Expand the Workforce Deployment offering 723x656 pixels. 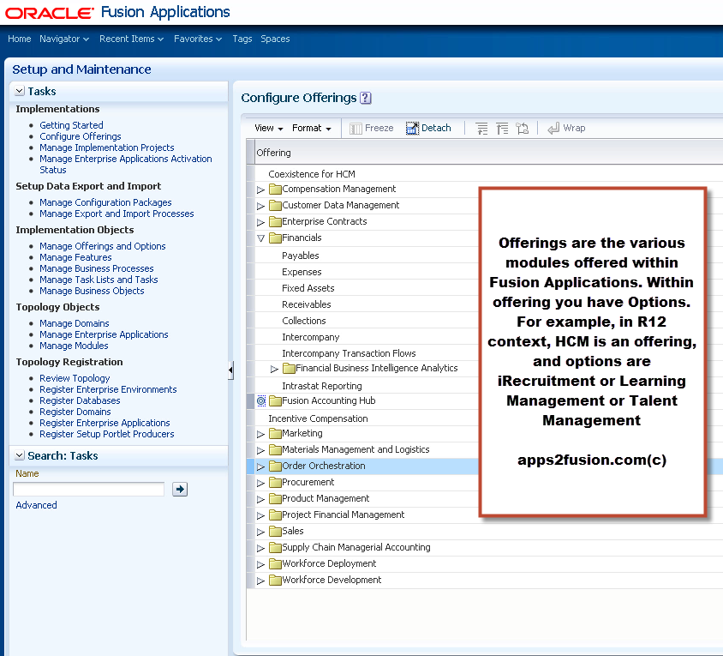260,564
